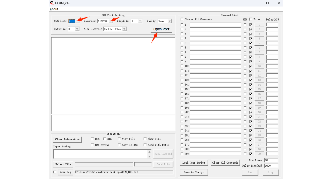
Task: Open the Baudrate dropdown list
Action: pyautogui.click(x=111, y=21)
